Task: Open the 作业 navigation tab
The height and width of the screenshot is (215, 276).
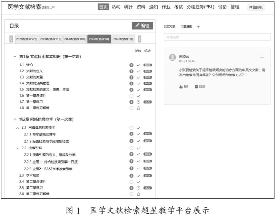Action: click(x=166, y=7)
